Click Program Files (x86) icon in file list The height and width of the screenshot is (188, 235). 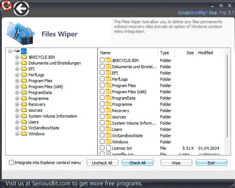(x=108, y=92)
